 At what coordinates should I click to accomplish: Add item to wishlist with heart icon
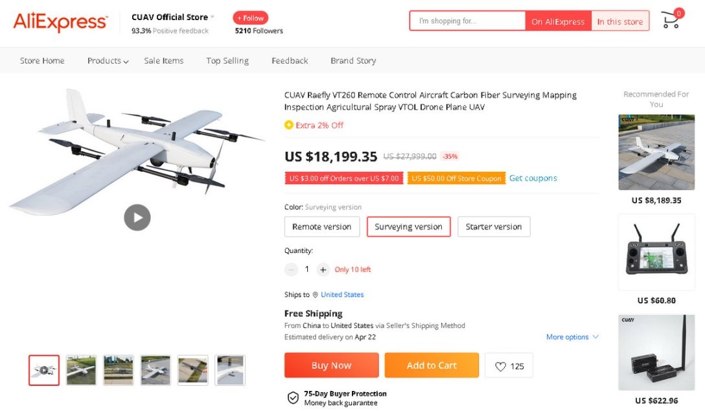pos(500,366)
